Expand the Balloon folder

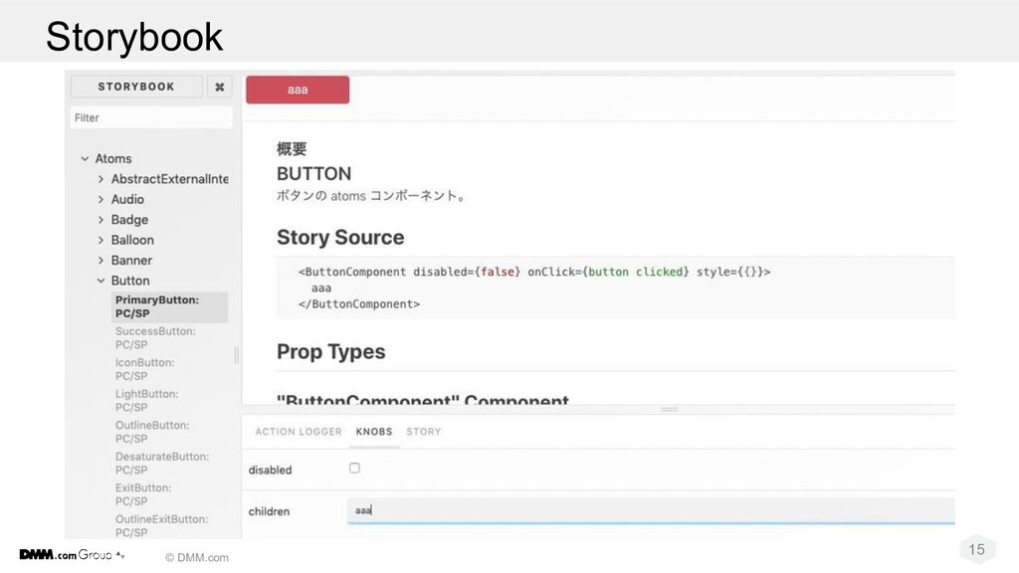[101, 240]
